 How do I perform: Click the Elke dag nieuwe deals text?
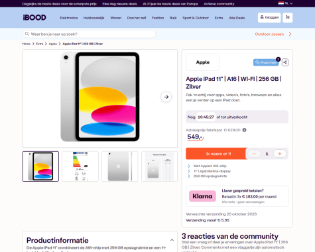point(120,4)
